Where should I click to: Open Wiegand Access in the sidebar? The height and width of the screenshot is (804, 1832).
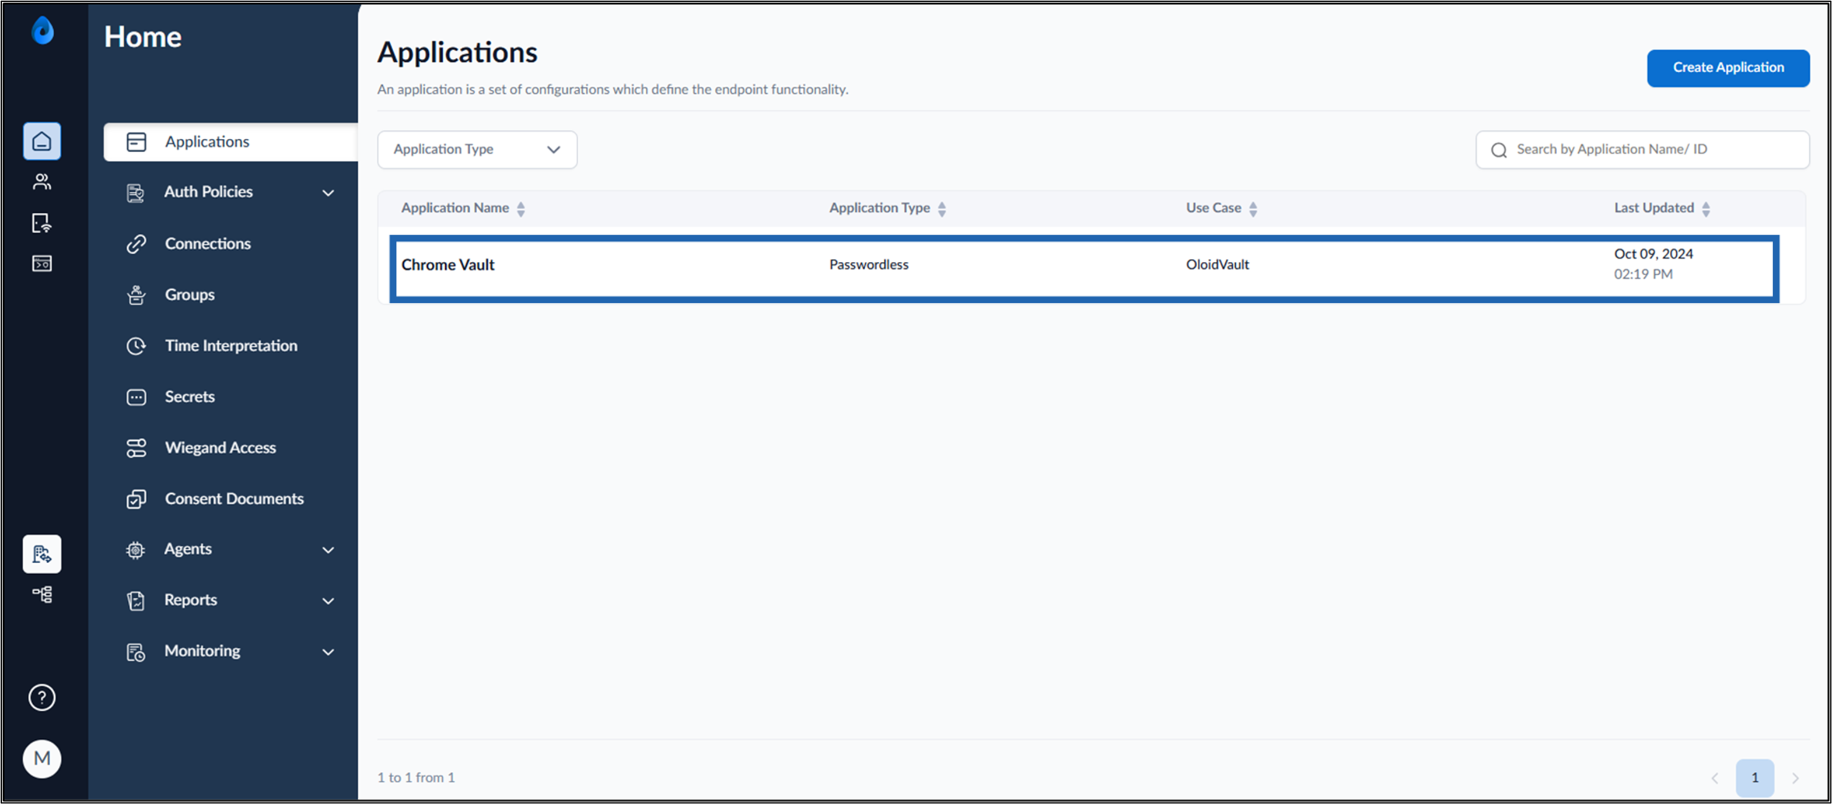221,447
